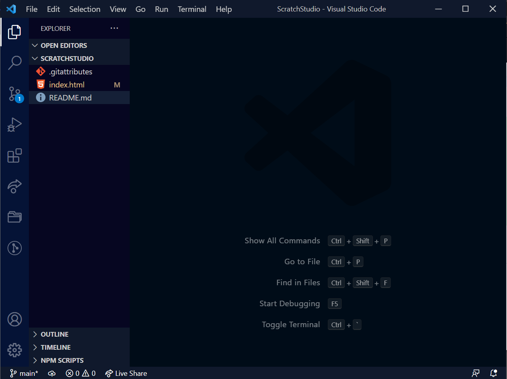The image size is (507, 379).
Task: Open problems errors and warnings indicator
Action: 81,373
